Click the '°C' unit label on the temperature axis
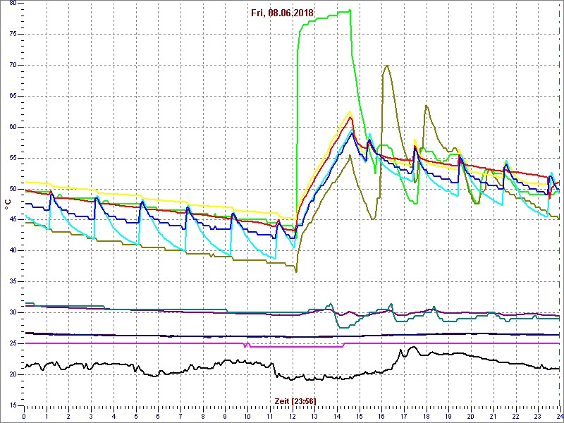 click(7, 204)
